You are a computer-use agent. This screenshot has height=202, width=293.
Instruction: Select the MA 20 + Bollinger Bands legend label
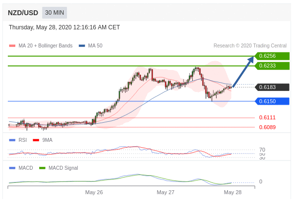click(x=45, y=46)
